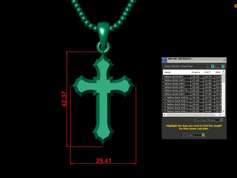Viewport: 237px width, 178px height.
Task: Select the pendant bail loop
Action: pyautogui.click(x=103, y=36)
